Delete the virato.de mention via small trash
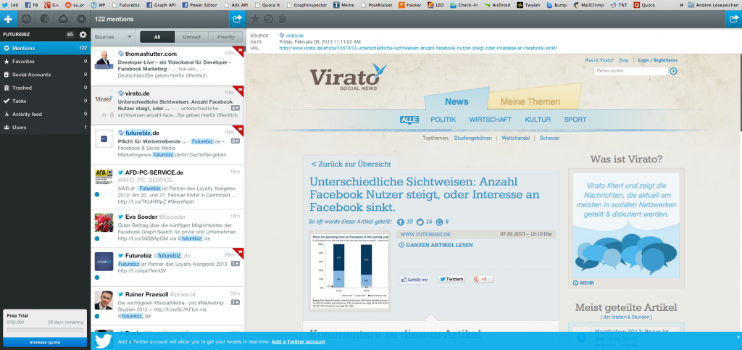 112,115
